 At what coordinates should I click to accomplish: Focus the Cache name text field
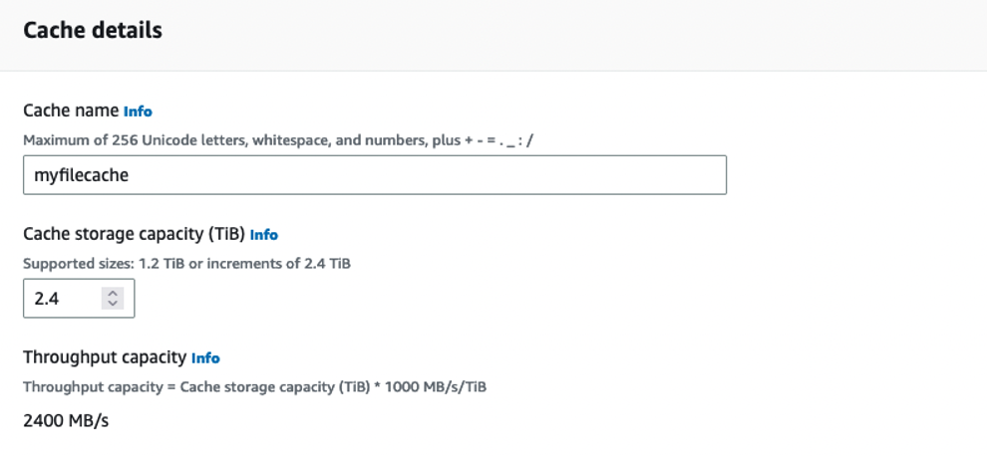coord(375,175)
